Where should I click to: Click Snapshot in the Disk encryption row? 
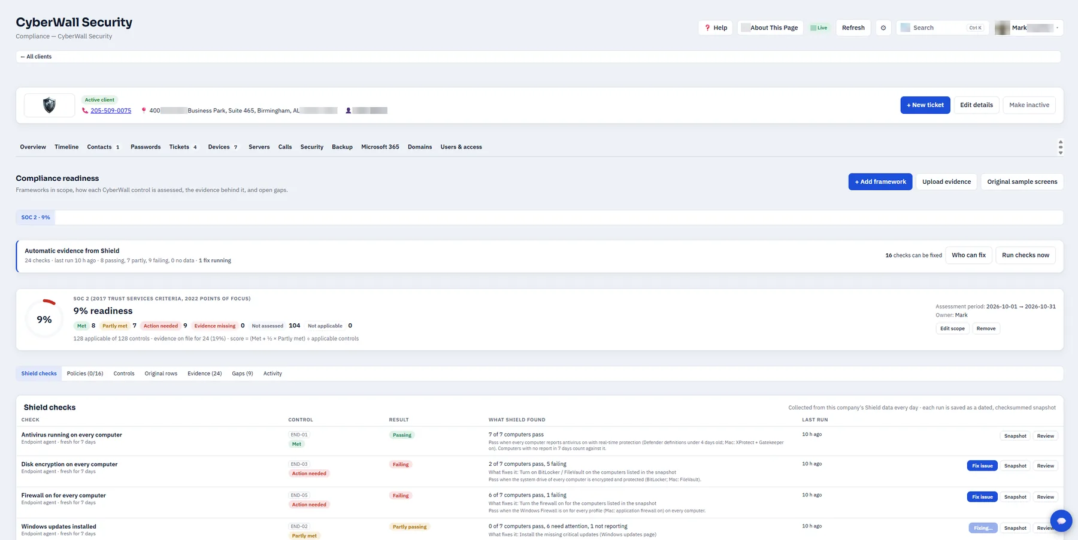1015,466
